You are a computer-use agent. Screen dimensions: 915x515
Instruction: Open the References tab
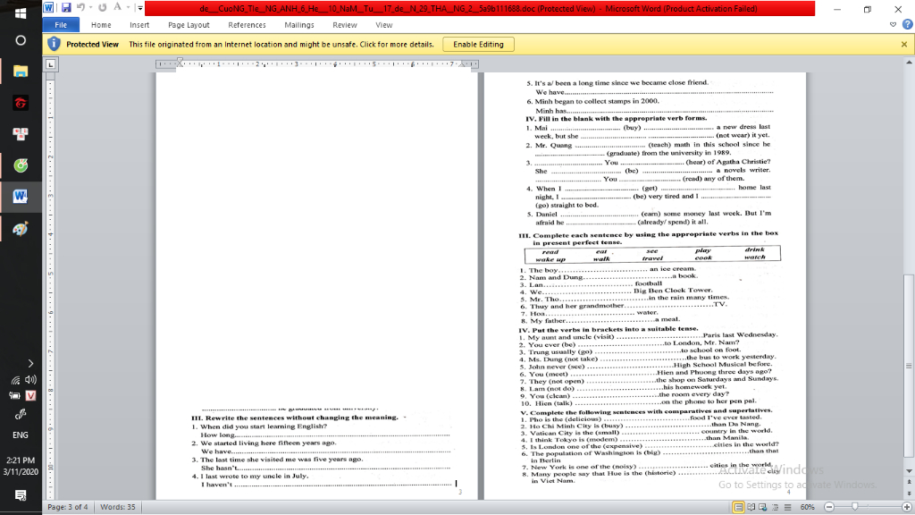pos(247,25)
